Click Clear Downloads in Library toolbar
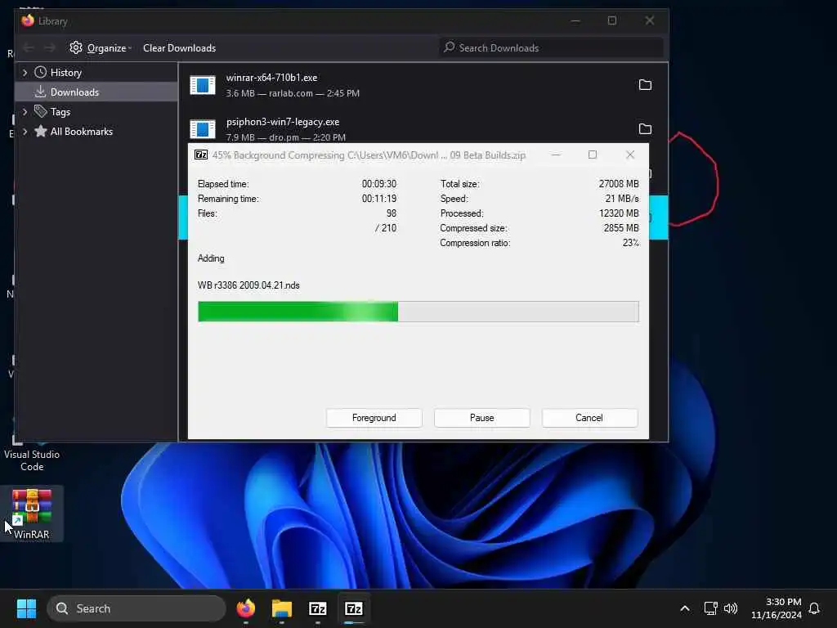This screenshot has height=628, width=837. point(179,47)
